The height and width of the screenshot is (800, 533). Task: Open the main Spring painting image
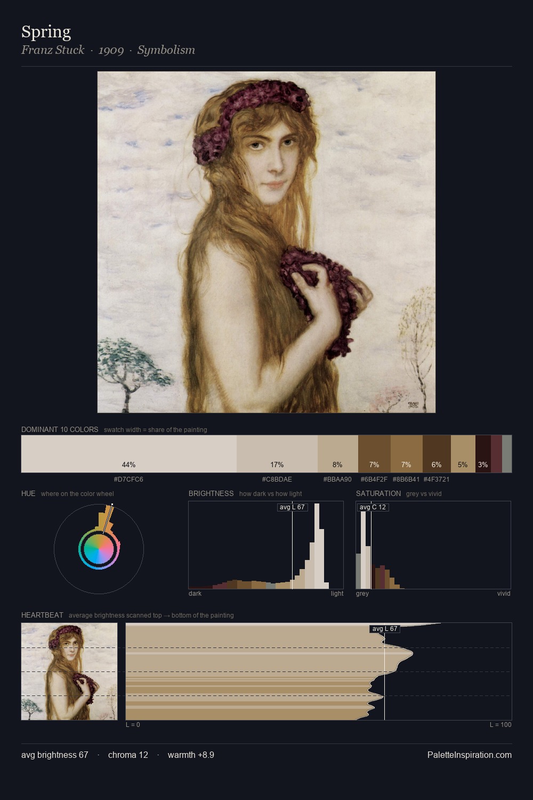tap(266, 242)
